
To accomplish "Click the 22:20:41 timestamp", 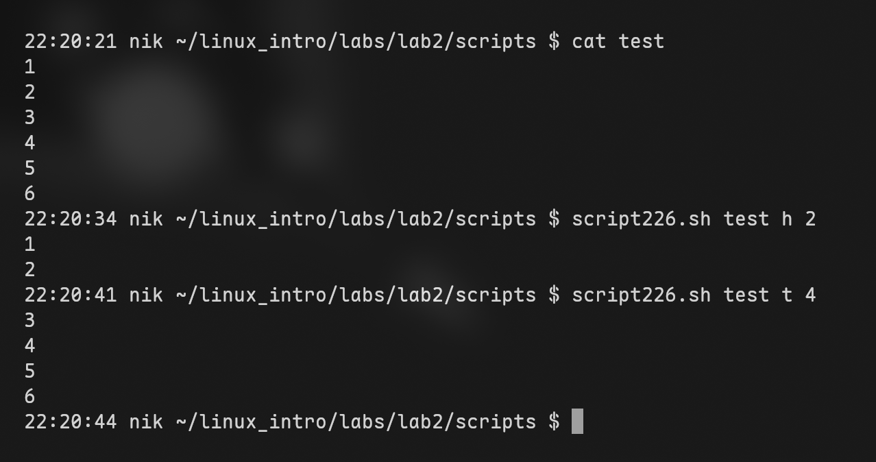I will pyautogui.click(x=71, y=295).
